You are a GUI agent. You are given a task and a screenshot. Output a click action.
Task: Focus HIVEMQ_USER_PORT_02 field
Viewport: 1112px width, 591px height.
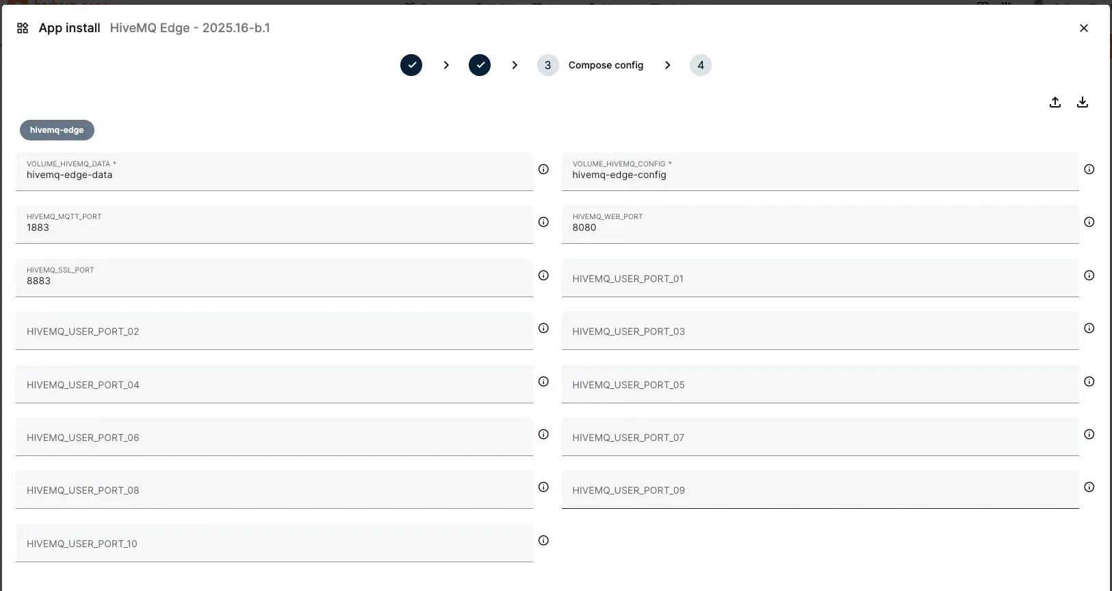click(x=274, y=330)
